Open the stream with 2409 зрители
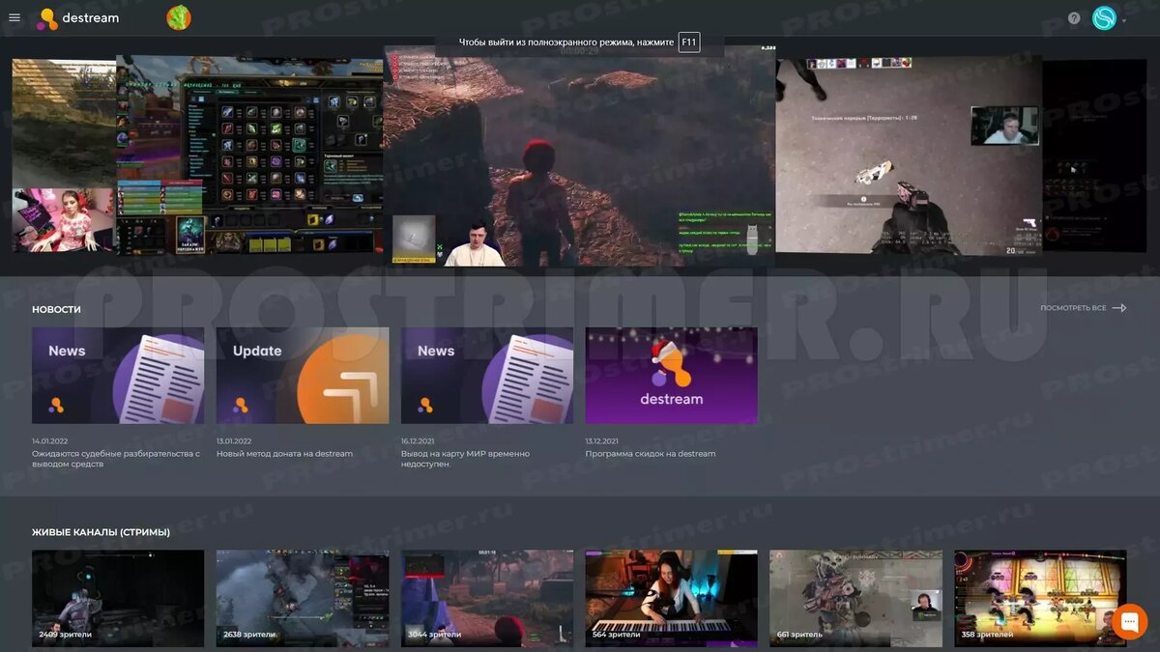This screenshot has height=652, width=1160. click(118, 598)
